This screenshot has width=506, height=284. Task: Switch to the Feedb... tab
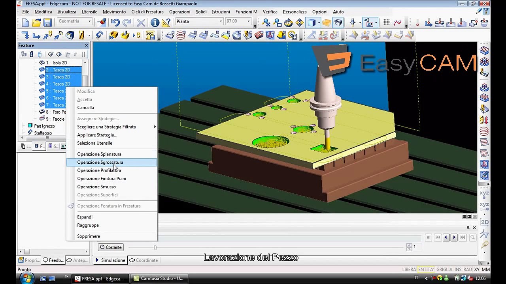pyautogui.click(x=53, y=260)
